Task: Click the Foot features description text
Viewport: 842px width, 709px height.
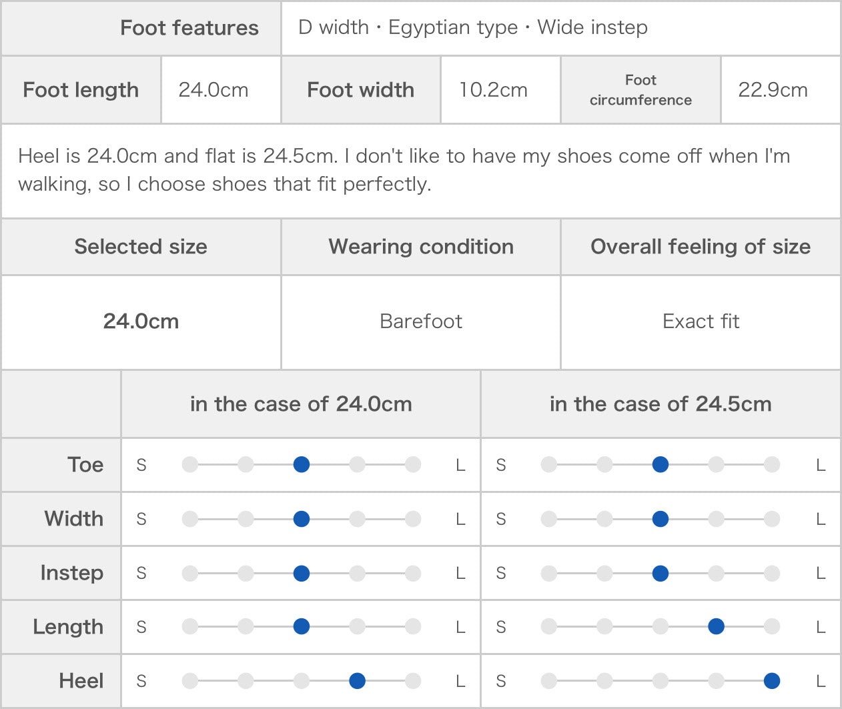Action: coord(473,27)
